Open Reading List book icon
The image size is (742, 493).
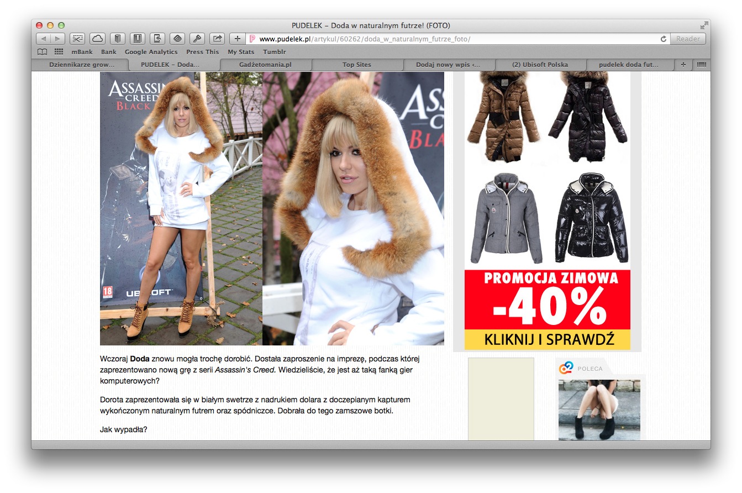point(42,52)
